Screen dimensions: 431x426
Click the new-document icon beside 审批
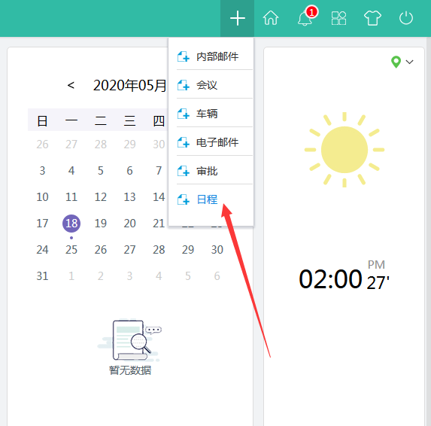coord(184,171)
